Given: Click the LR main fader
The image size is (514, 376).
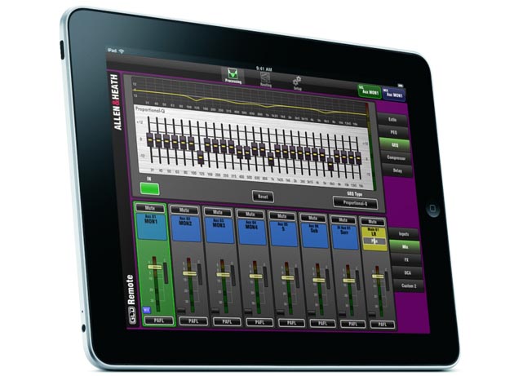Looking at the screenshot, I should tap(378, 276).
